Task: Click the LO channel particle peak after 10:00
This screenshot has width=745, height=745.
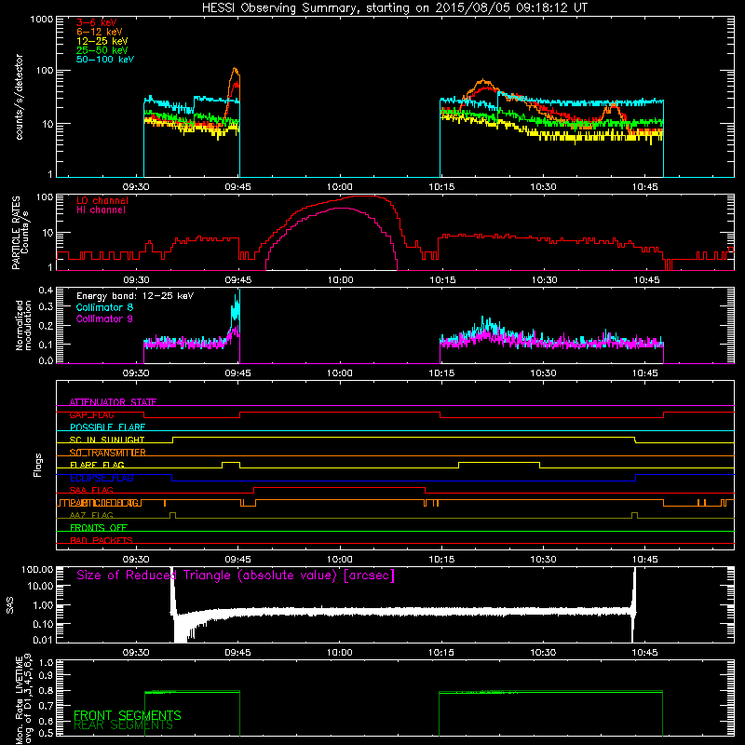Action: coord(366,196)
